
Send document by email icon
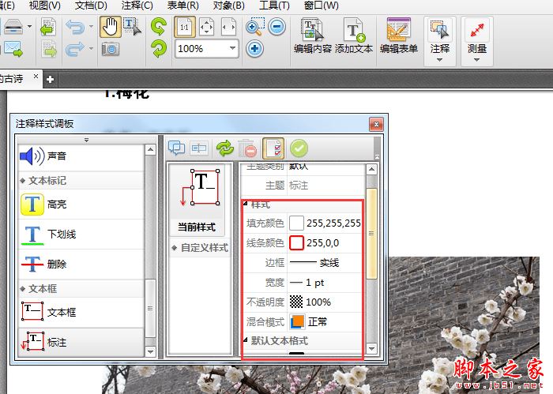13,49
